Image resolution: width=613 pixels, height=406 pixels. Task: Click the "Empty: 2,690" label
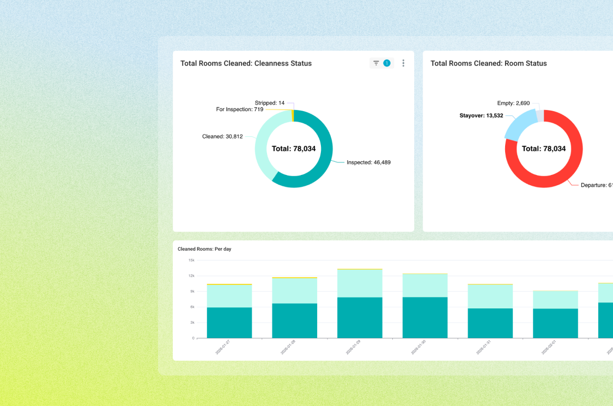[513, 103]
